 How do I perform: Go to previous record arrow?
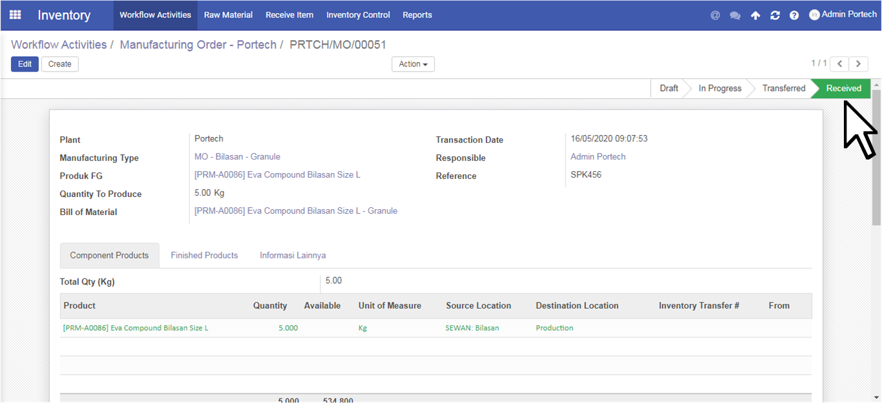click(x=839, y=63)
